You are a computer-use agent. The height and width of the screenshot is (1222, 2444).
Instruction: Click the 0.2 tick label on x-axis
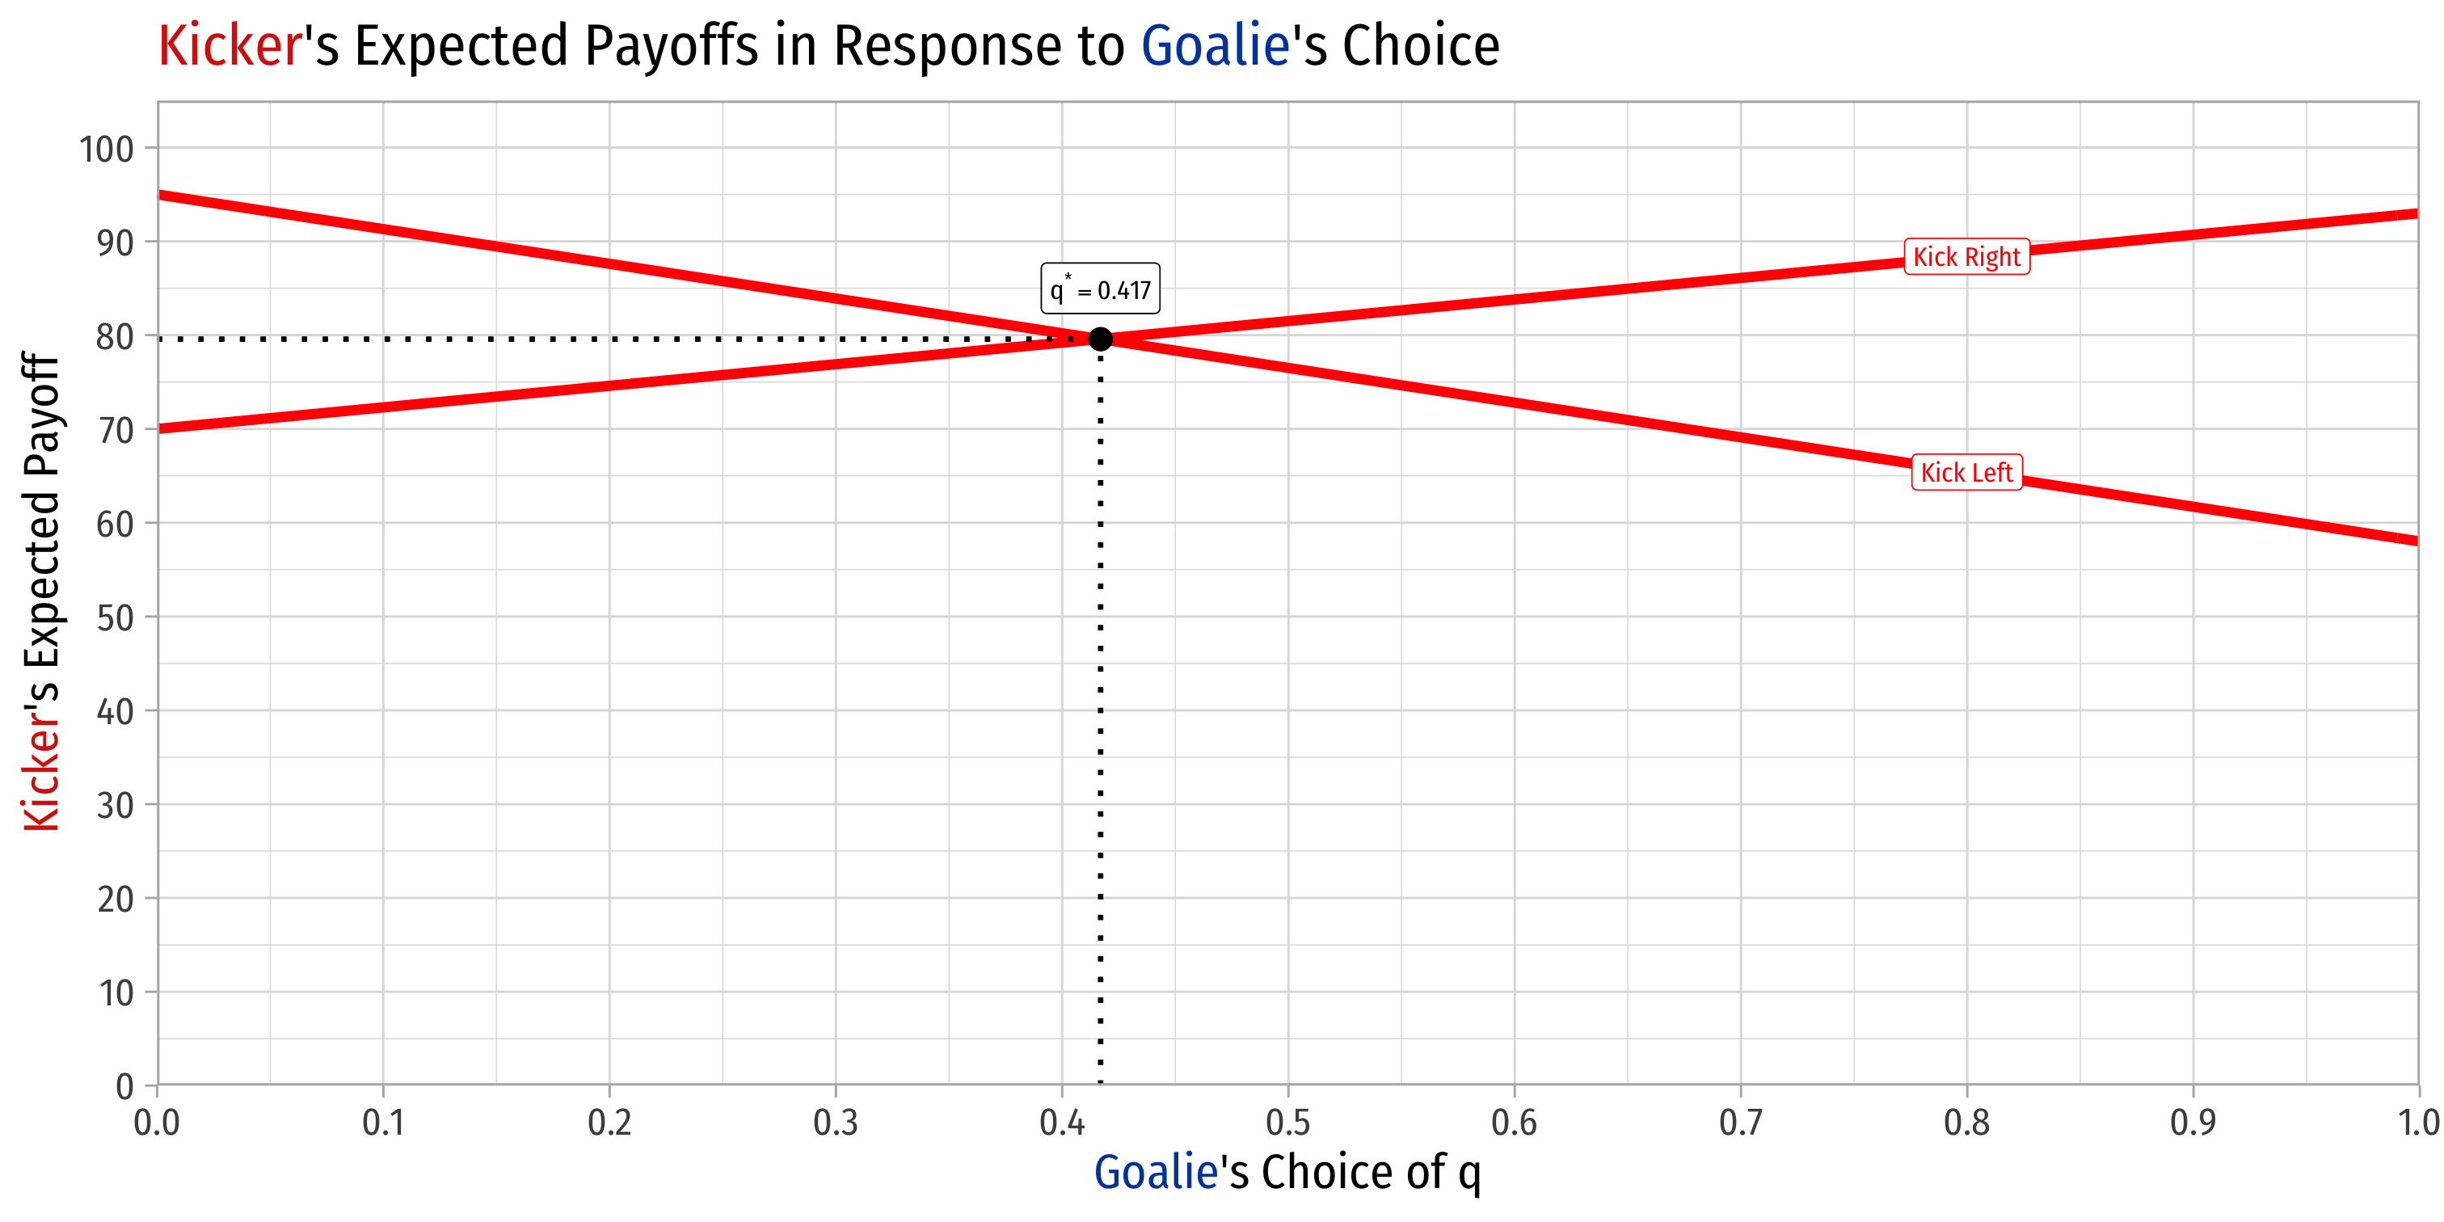(609, 1123)
